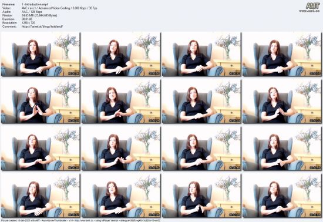The height and width of the screenshot is (222, 323).
Task: Open the third thumbnail in the top row
Action: point(201,54)
